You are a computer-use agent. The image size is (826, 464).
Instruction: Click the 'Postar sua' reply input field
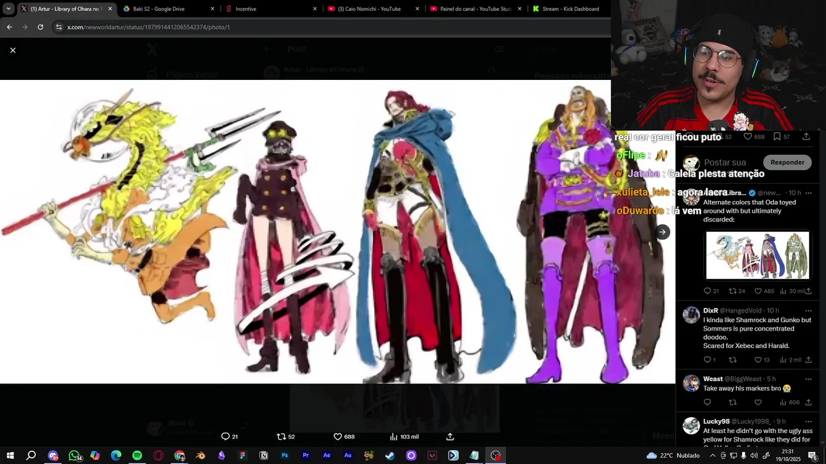point(725,162)
